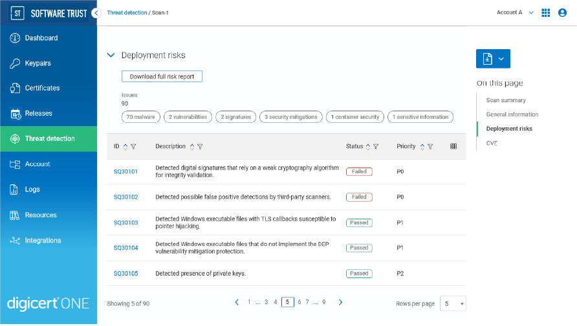Jump to Deployment risks in page nav

pyautogui.click(x=509, y=129)
